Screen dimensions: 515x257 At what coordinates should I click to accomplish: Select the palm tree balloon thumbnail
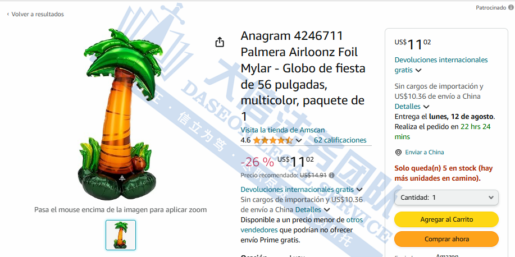(121, 235)
